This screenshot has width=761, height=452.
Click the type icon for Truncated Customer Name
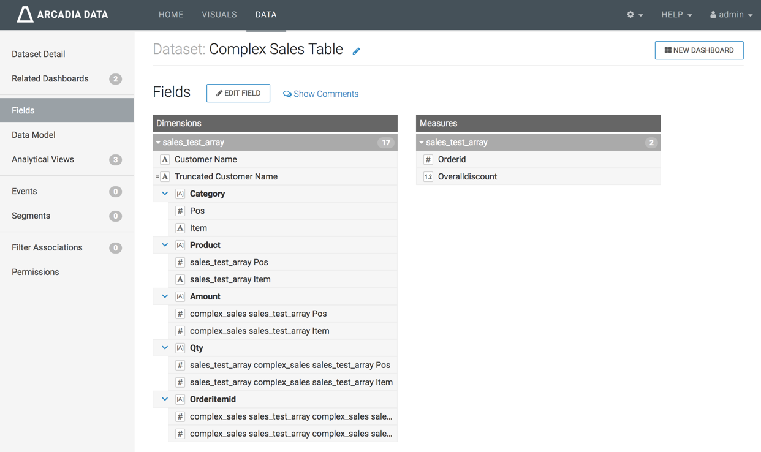tap(165, 176)
